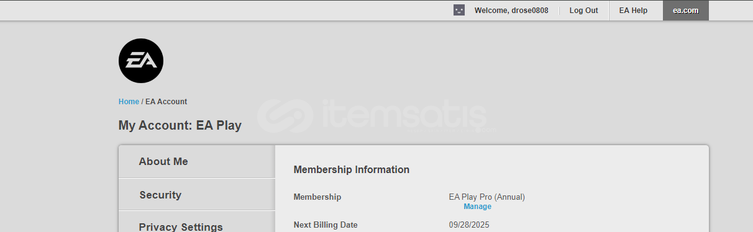Click the My Account: EA Play title

click(180, 125)
